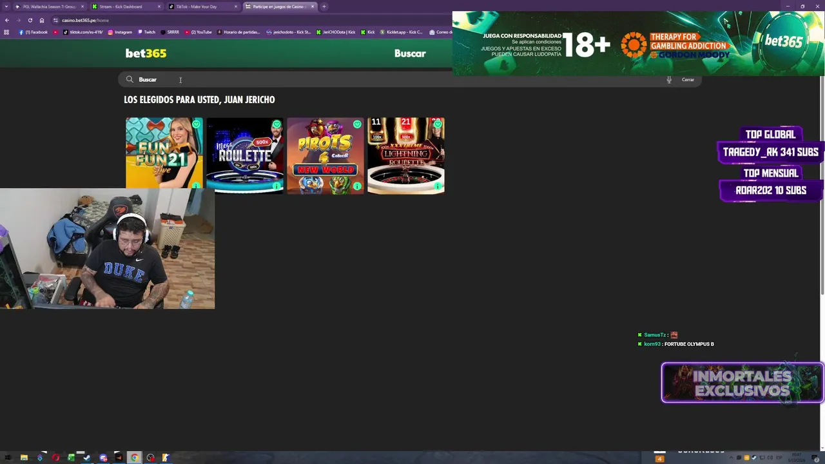Show info for Mega Roulette
825x464 pixels.
277,187
